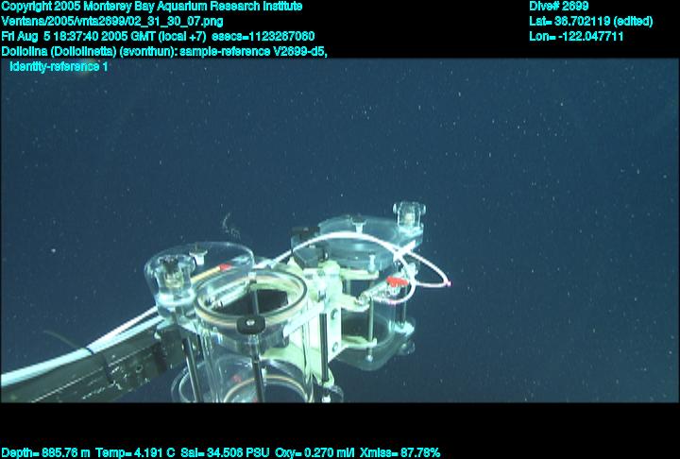
Task: Click the Copyright 2005 Monterey Bay Aquarium text
Action: point(152,7)
